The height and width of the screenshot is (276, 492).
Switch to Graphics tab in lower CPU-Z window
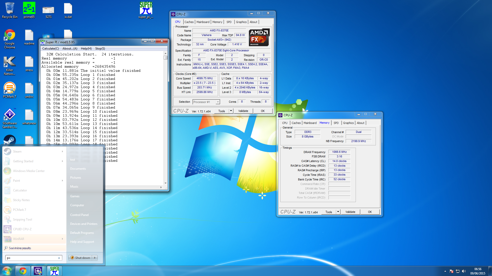(348, 123)
